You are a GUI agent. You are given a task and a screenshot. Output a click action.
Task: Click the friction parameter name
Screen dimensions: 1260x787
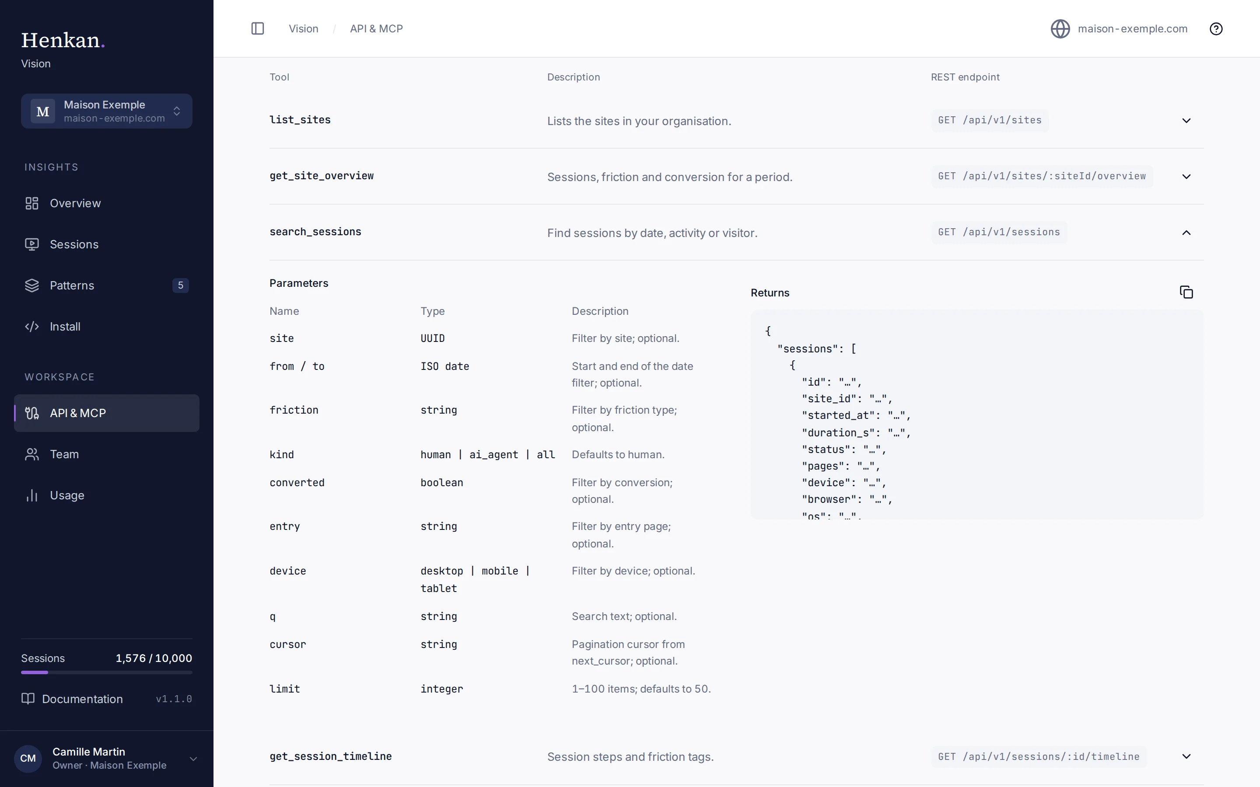294,410
